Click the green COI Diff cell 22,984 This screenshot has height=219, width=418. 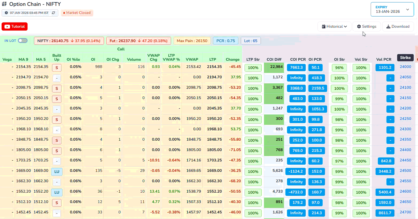tap(274, 68)
